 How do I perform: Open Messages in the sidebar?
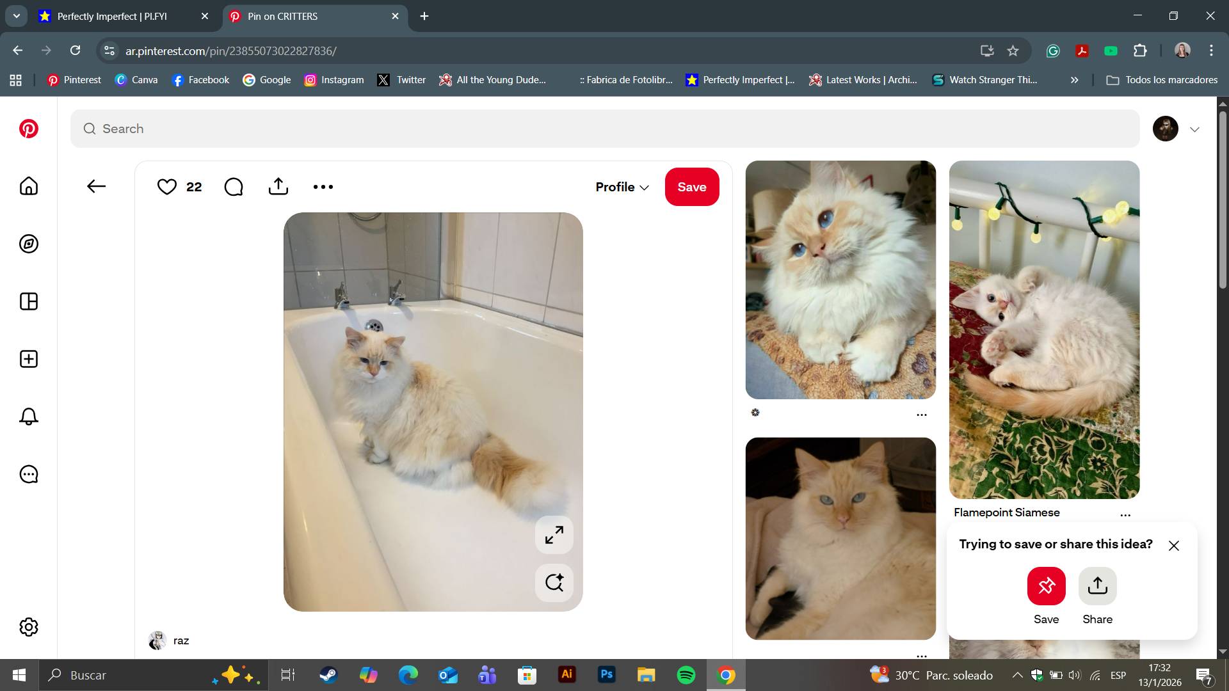pyautogui.click(x=29, y=474)
